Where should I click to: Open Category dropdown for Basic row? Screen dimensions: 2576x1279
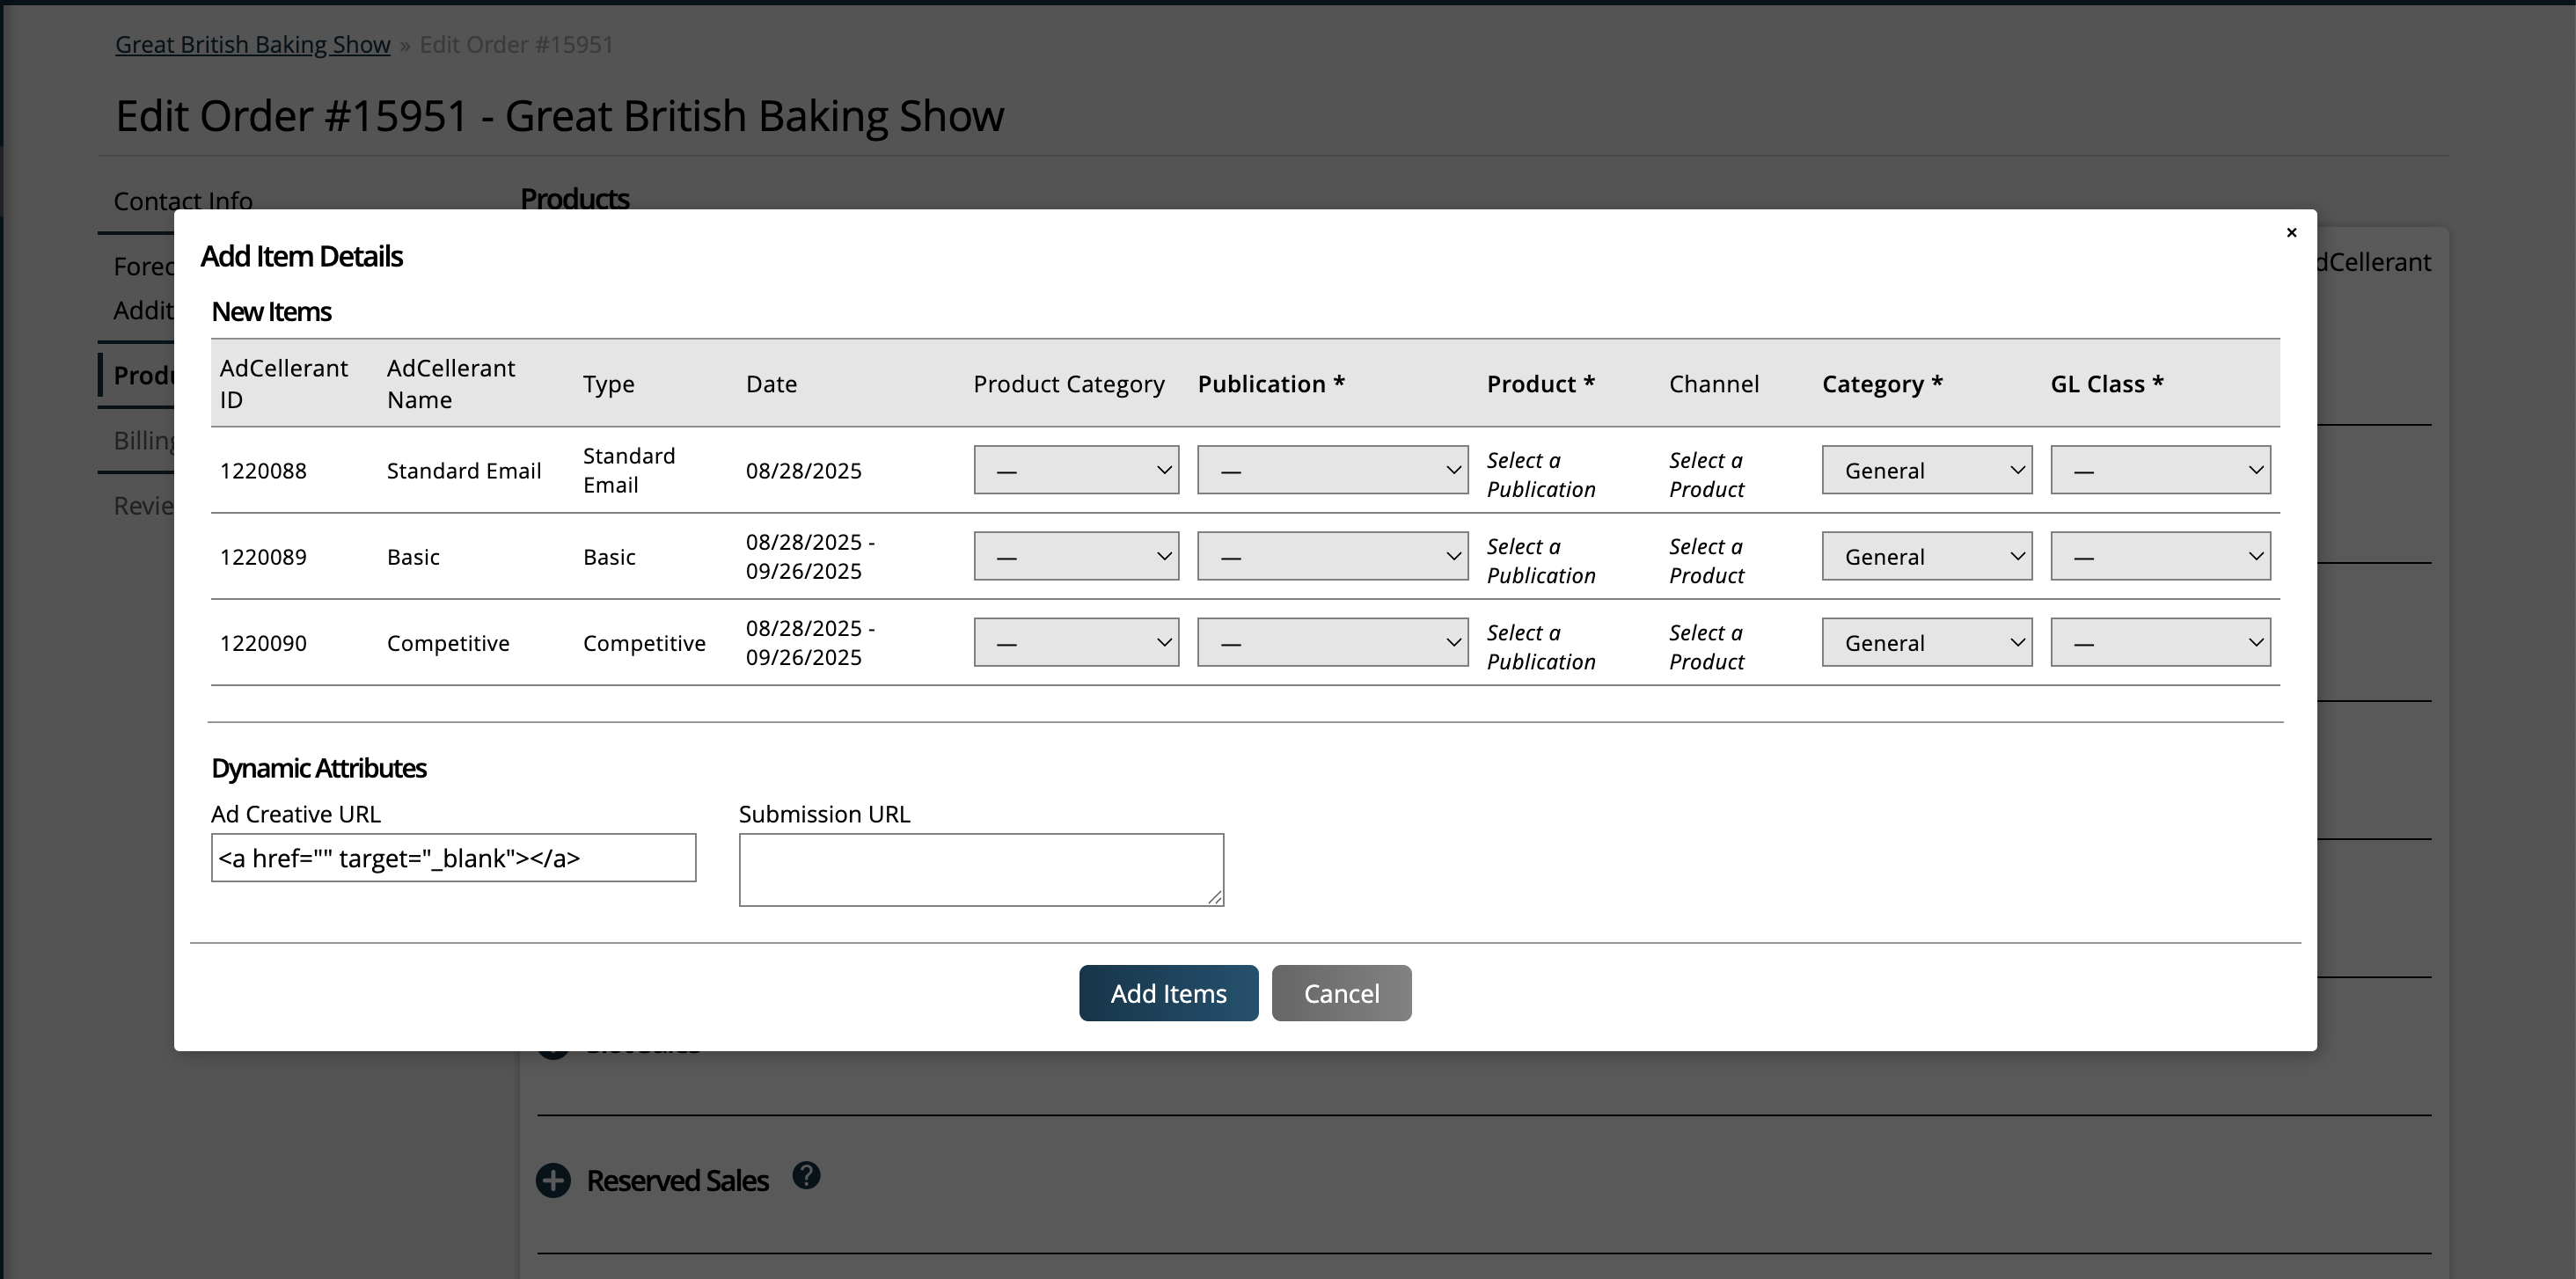pyautogui.click(x=1926, y=556)
